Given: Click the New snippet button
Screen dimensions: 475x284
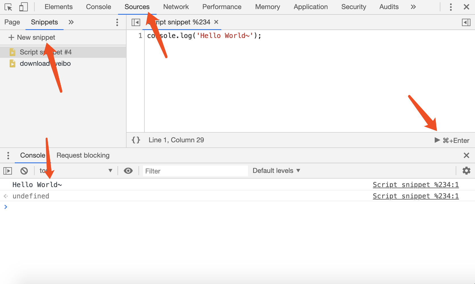Looking at the screenshot, I should [32, 37].
